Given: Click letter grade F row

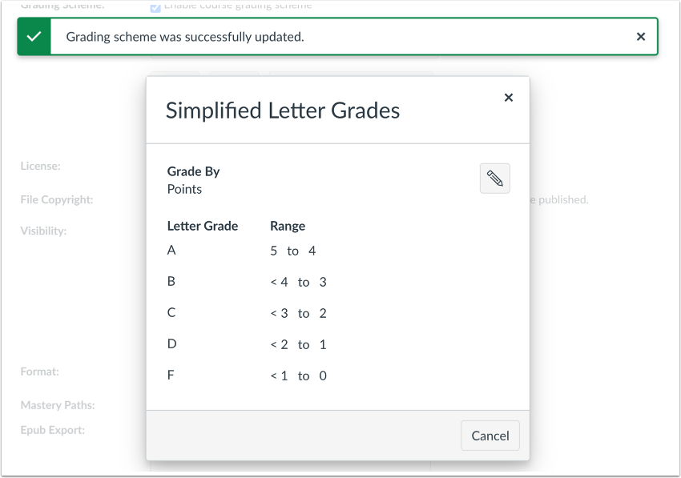Looking at the screenshot, I should tap(171, 375).
